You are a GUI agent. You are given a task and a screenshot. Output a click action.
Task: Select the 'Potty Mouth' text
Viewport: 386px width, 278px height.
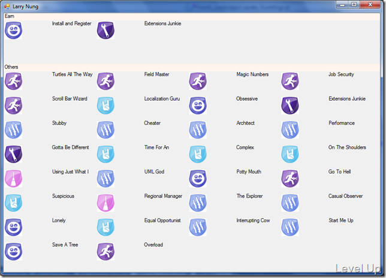point(249,172)
